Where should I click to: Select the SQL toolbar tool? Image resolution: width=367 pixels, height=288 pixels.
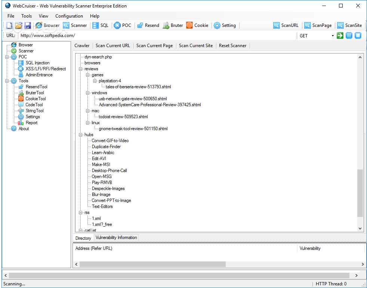[x=101, y=25]
